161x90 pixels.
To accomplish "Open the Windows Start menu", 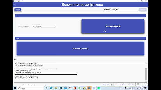I will tap(15, 88).
